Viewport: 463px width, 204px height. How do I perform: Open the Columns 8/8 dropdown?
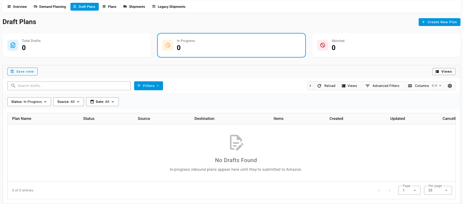coord(425,86)
